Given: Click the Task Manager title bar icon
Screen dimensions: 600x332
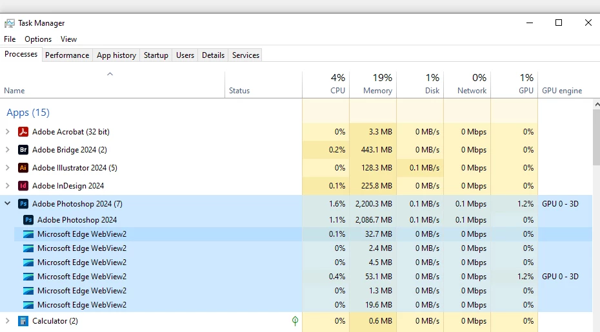Looking at the screenshot, I should click(x=10, y=23).
